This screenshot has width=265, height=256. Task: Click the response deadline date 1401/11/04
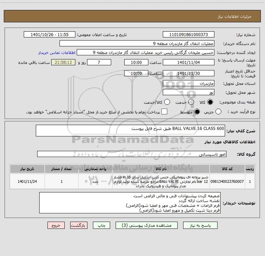click(189, 62)
